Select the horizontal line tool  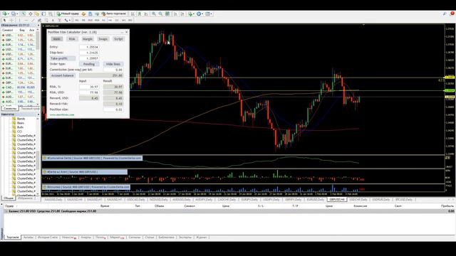tap(26, 20)
